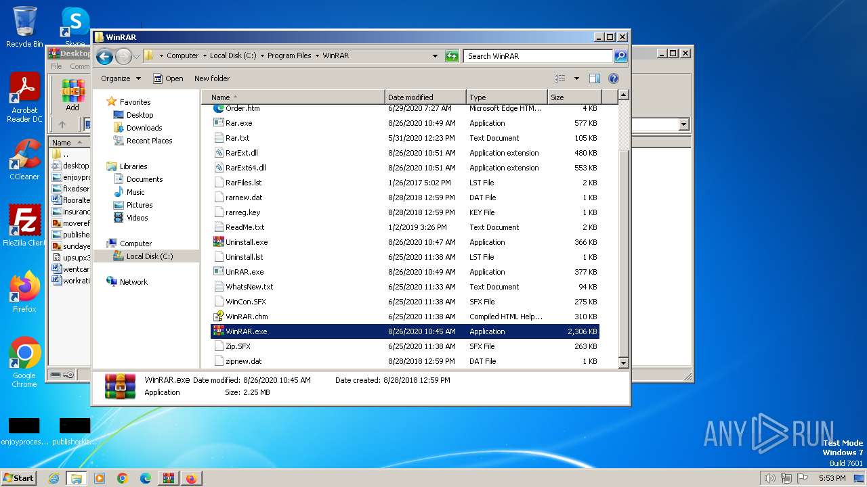Open the view options dropdown arrow

[576, 78]
